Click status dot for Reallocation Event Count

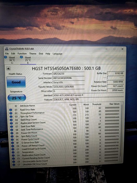click(x=13, y=156)
